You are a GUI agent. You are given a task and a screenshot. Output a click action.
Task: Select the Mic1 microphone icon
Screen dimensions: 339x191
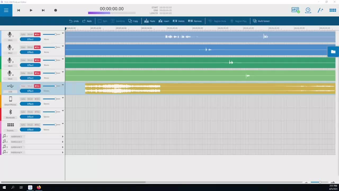10,35
